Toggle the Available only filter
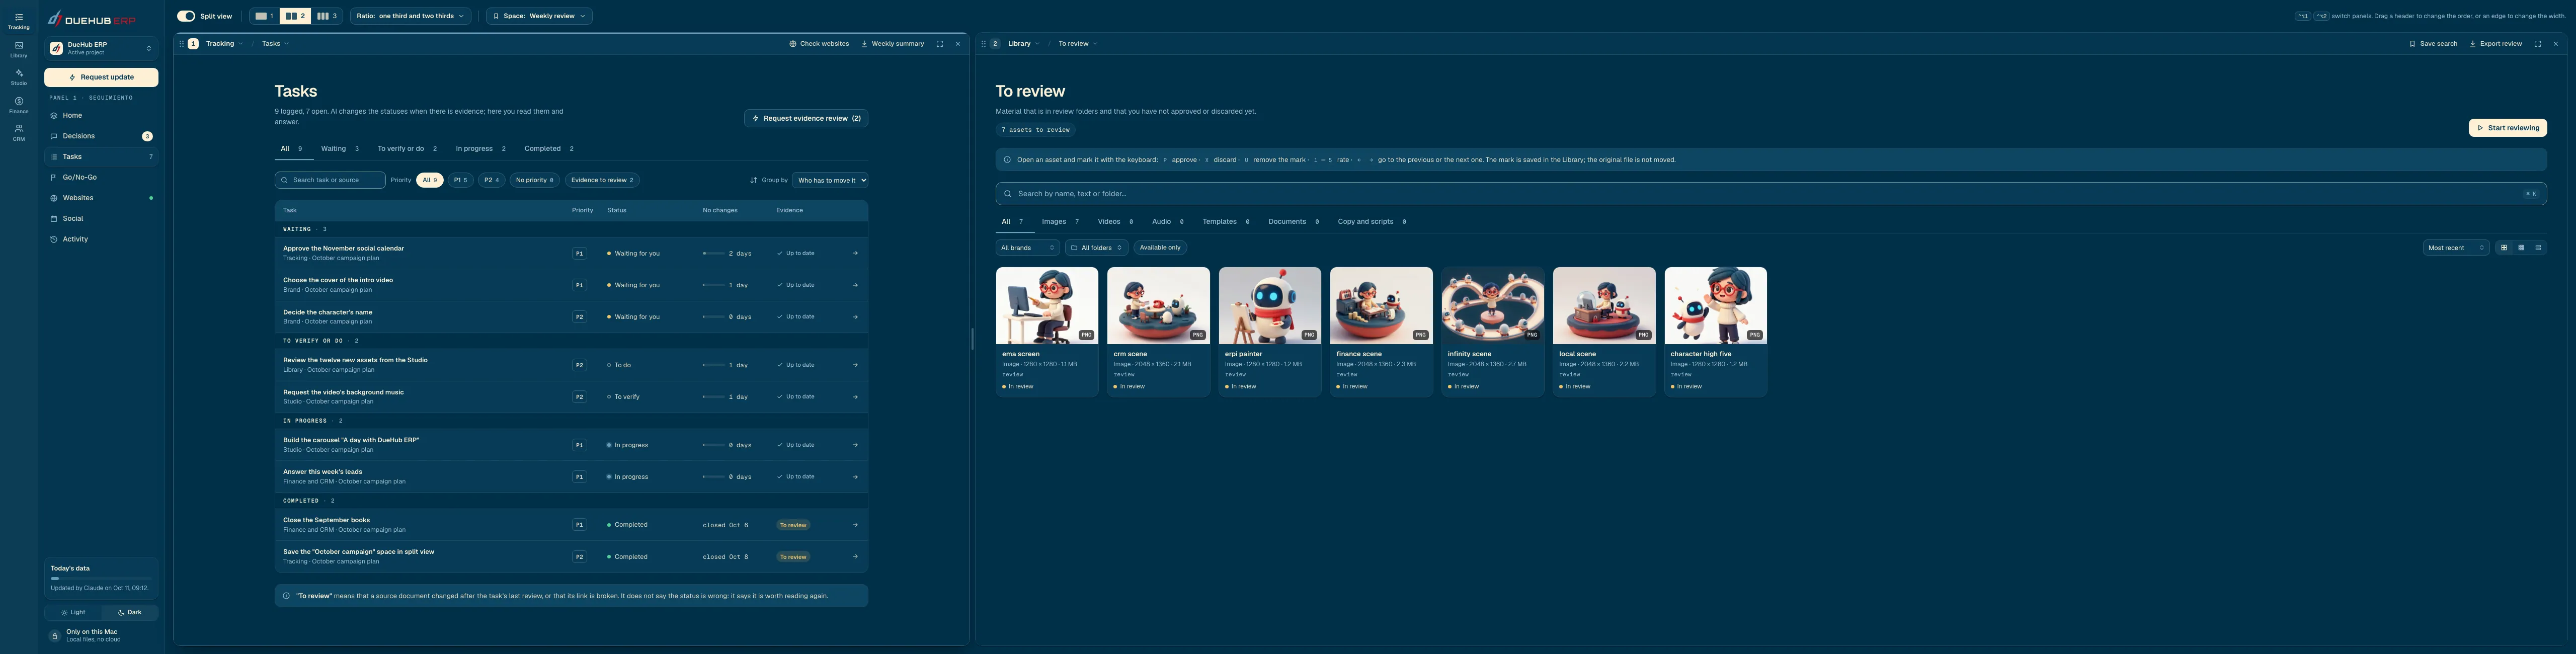 pos(1160,248)
